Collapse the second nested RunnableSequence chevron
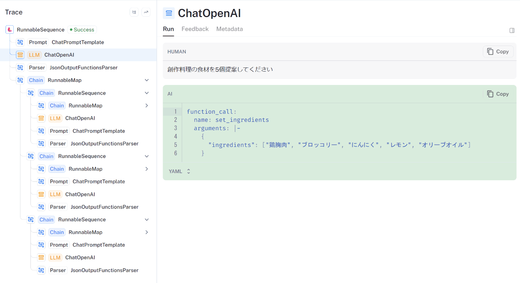Screen dimensions: 520x283 (147, 156)
